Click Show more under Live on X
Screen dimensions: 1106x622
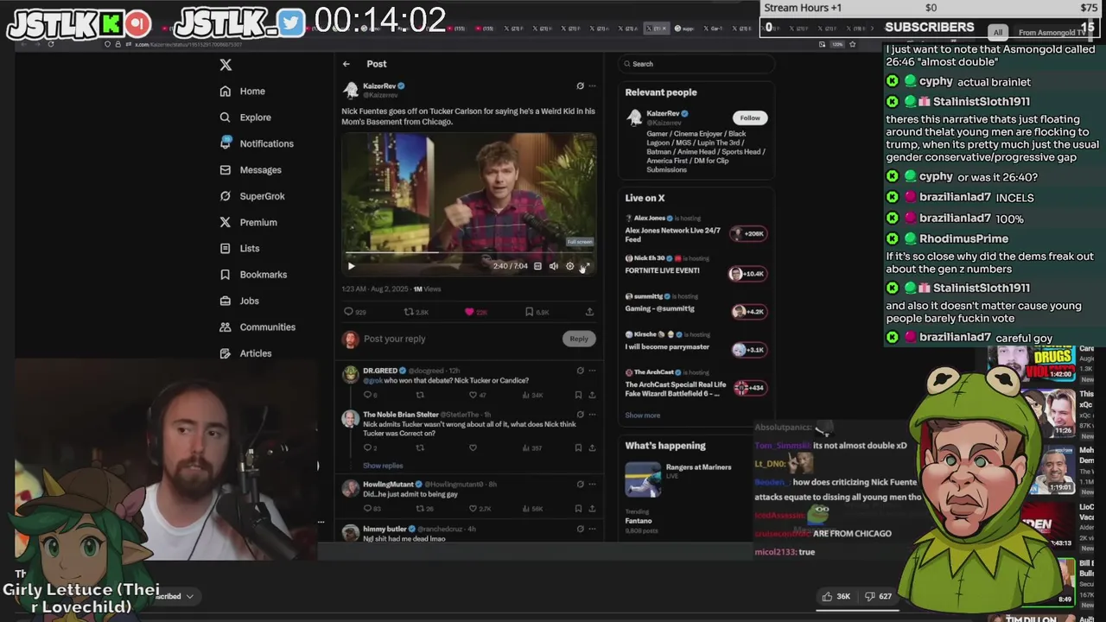(643, 416)
